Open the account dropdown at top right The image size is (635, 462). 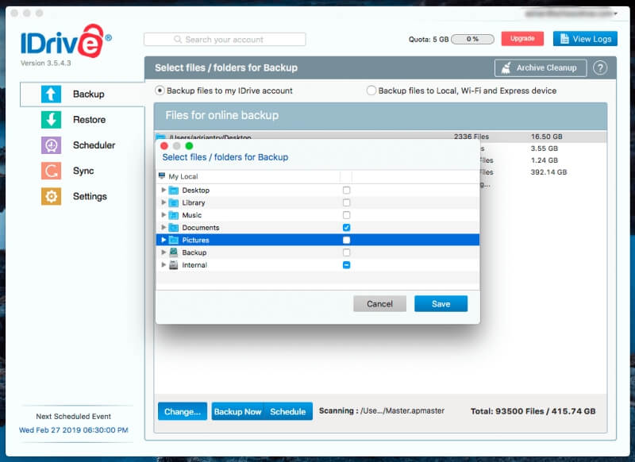616,13
